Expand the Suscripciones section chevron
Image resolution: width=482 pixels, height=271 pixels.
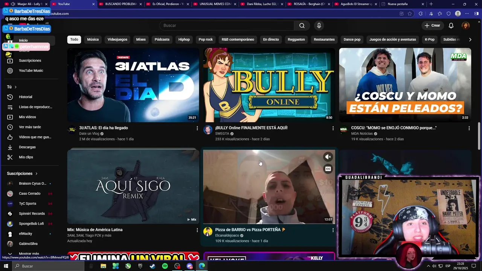pyautogui.click(x=37, y=174)
